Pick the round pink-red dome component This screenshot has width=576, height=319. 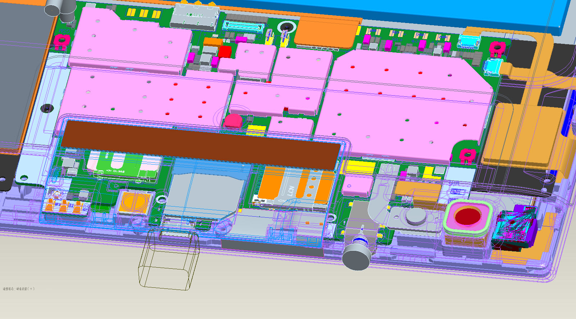[x=234, y=121]
